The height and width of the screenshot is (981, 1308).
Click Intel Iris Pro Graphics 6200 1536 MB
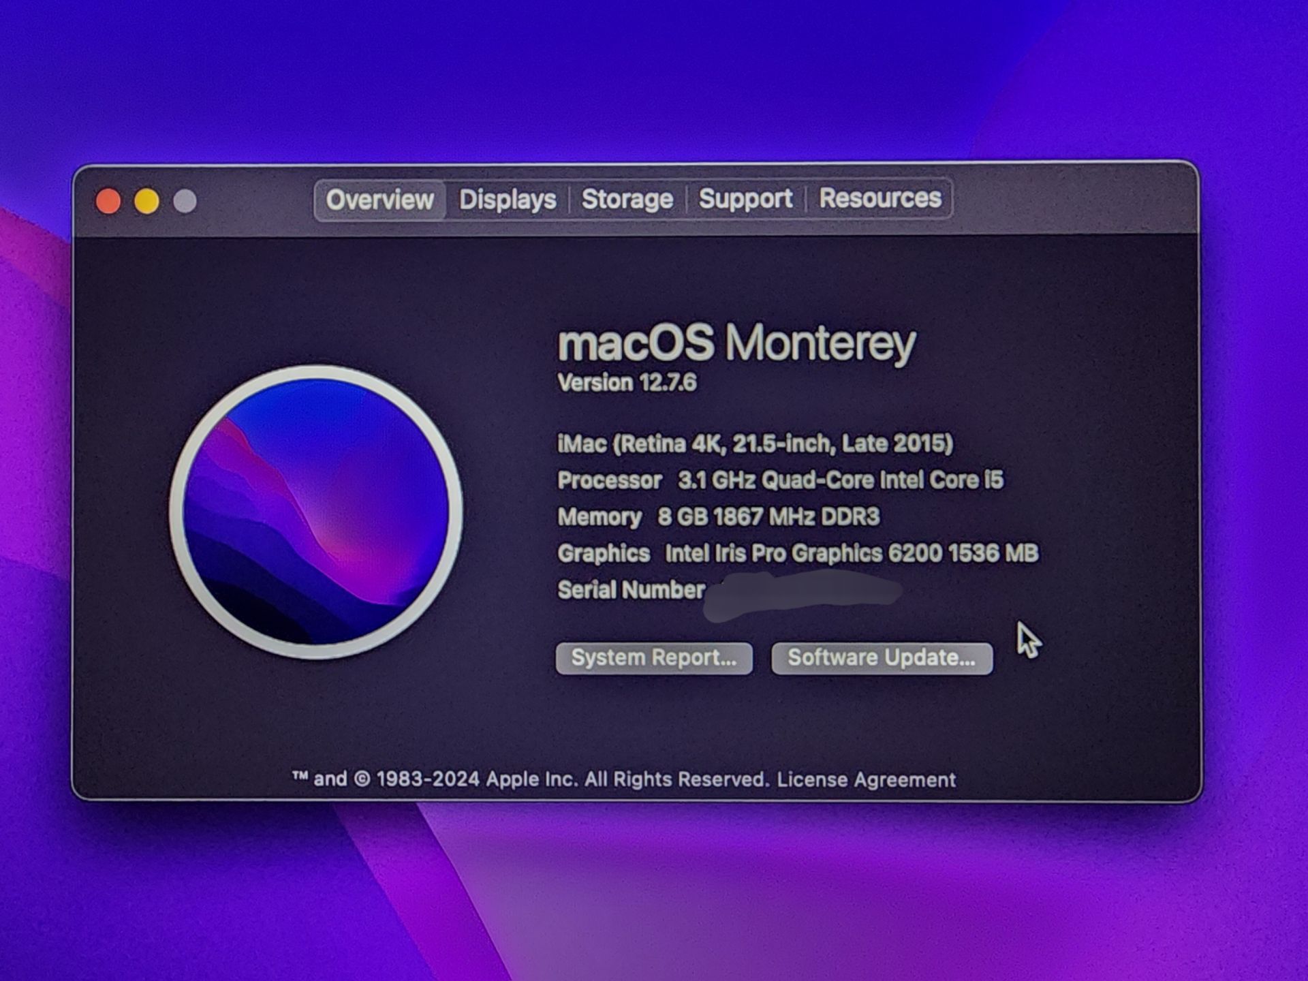[852, 553]
